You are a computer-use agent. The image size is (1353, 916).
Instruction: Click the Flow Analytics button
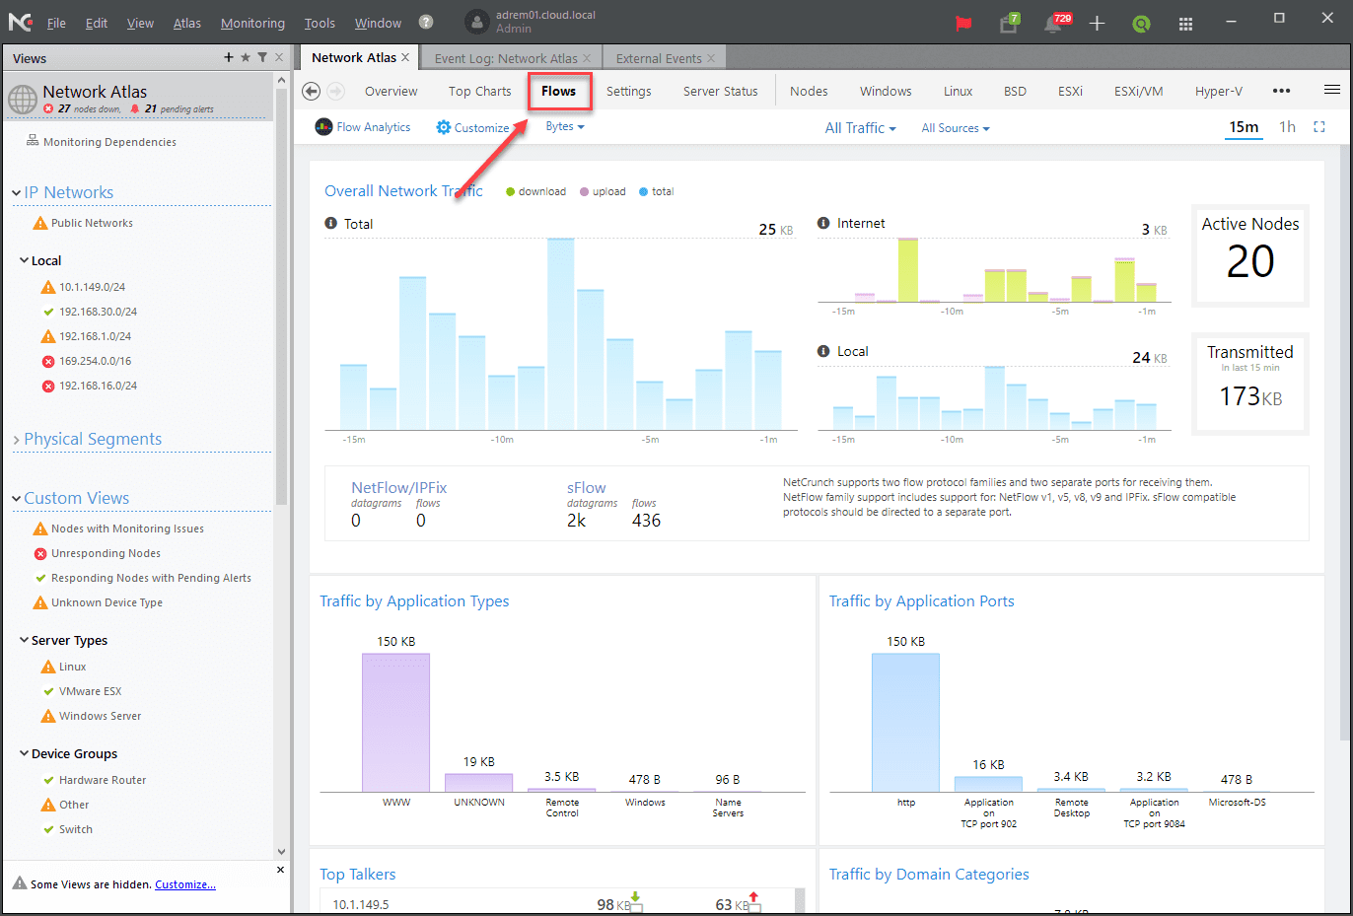(x=363, y=127)
